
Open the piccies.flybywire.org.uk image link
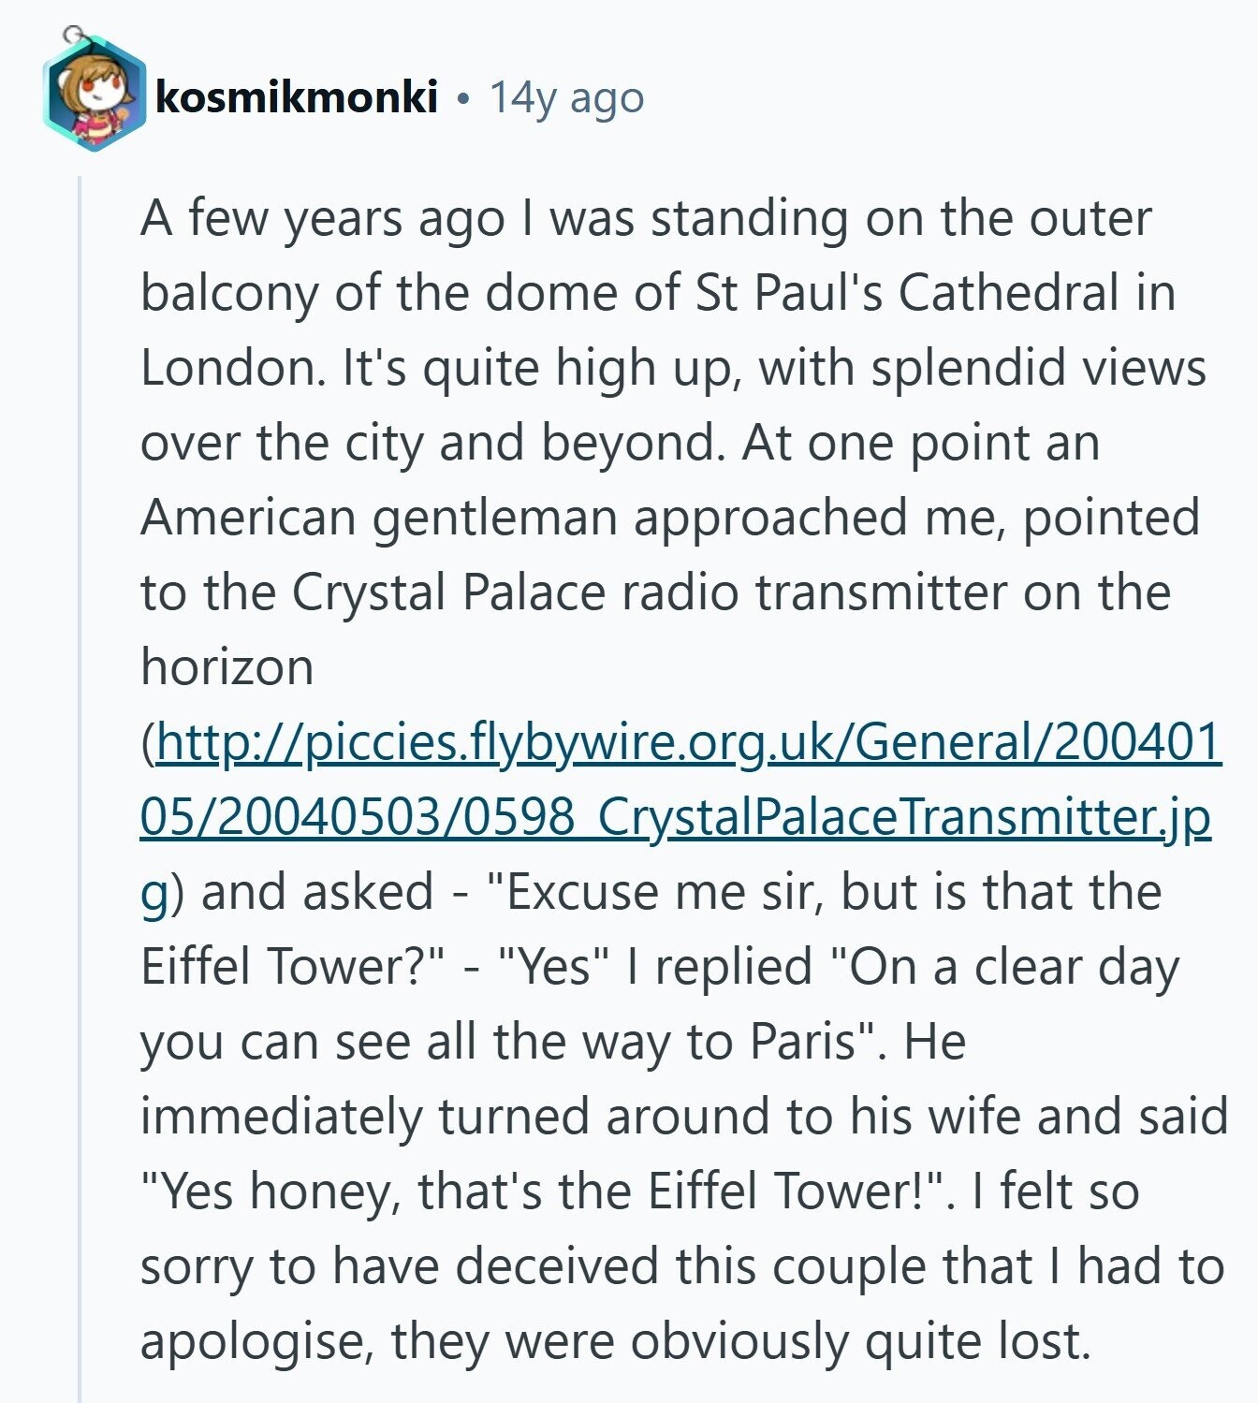(x=689, y=743)
